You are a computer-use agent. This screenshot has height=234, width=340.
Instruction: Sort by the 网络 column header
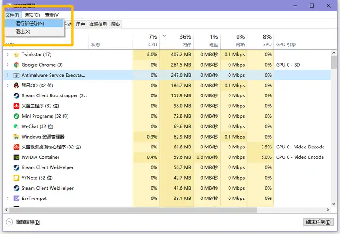click(234, 41)
